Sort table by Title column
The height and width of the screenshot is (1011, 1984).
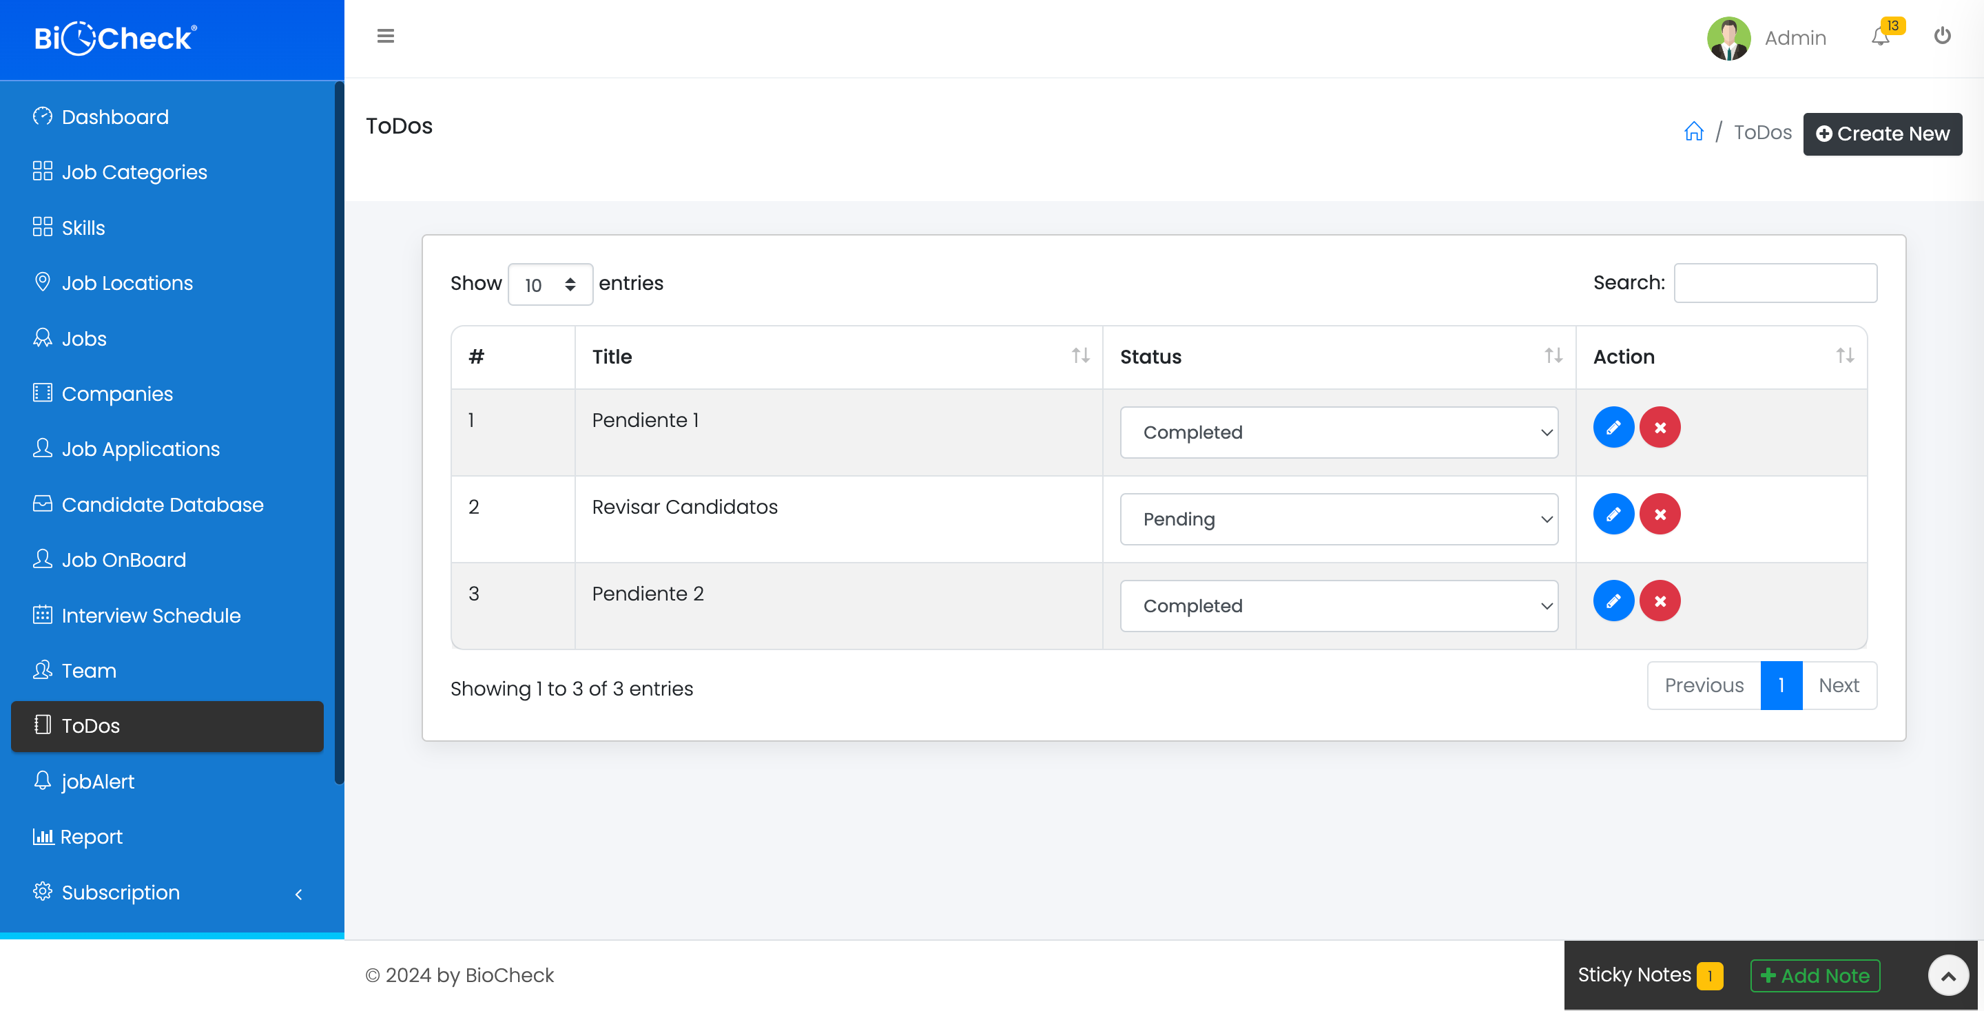point(839,357)
